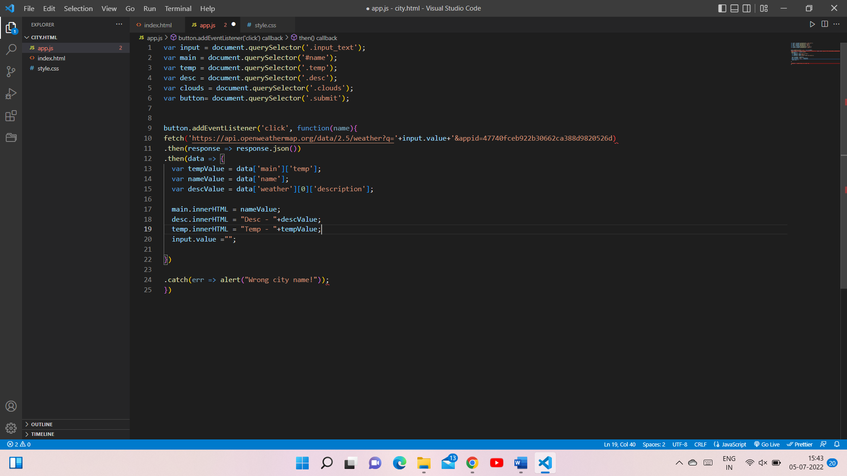Click the Run Code play icon
Viewport: 847px width, 476px height.
(812, 24)
